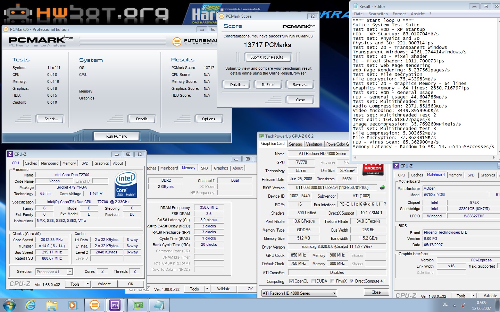Open Windows Explorer folder icon in taskbar
Viewport: 500px width, 312px height.
[52, 305]
